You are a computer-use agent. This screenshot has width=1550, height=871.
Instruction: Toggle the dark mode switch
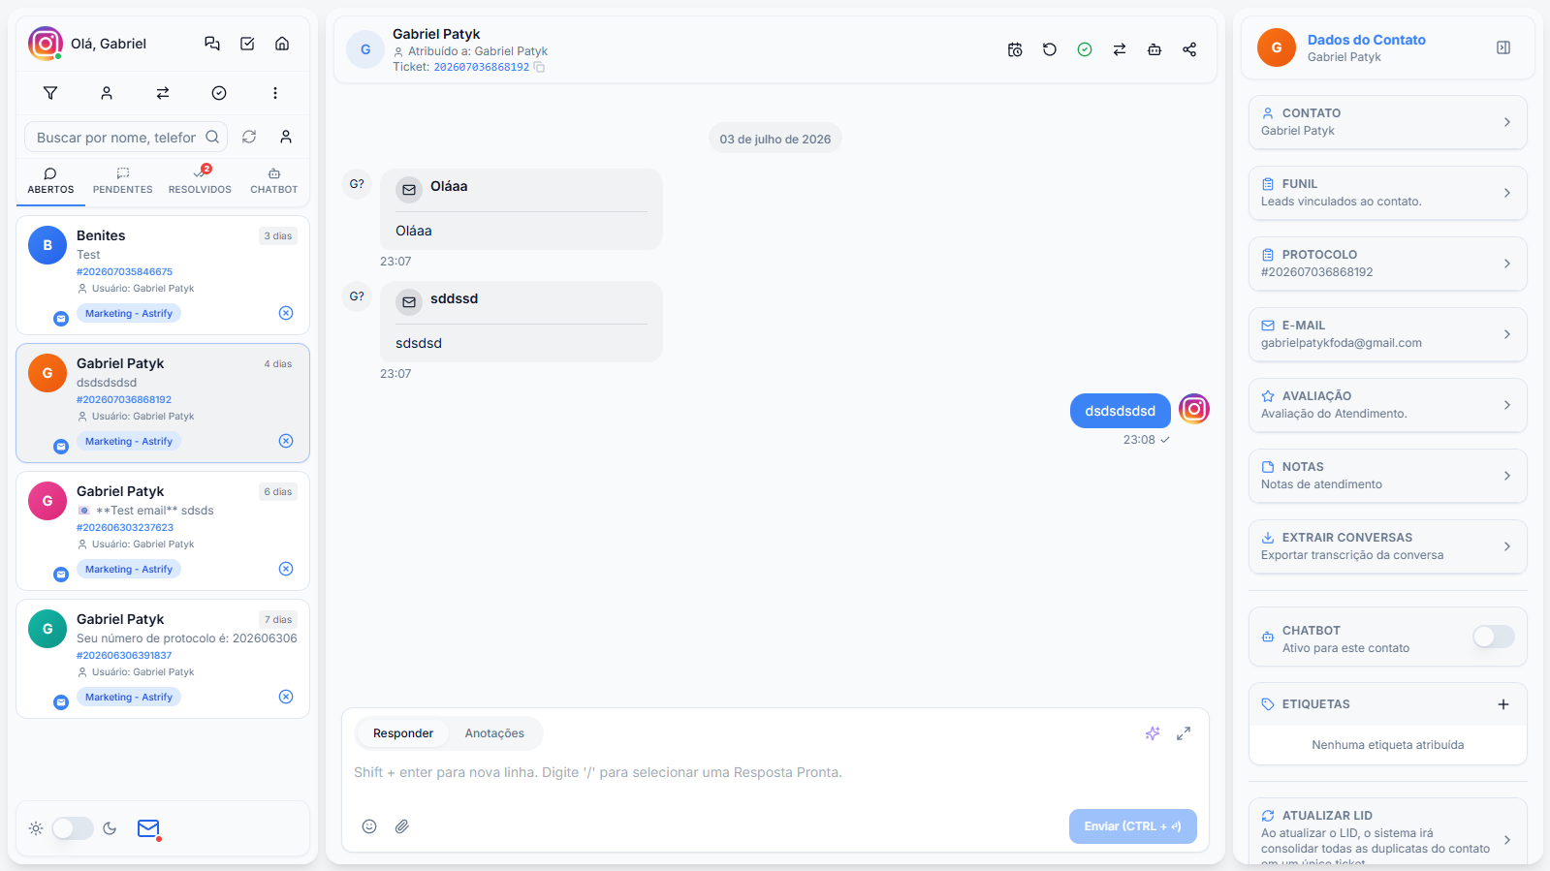73,828
